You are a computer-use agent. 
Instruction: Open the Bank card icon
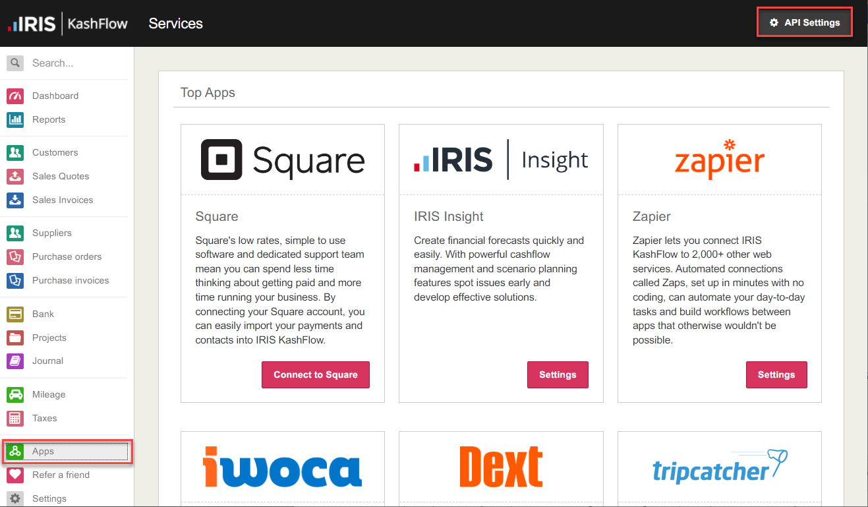pyautogui.click(x=15, y=314)
